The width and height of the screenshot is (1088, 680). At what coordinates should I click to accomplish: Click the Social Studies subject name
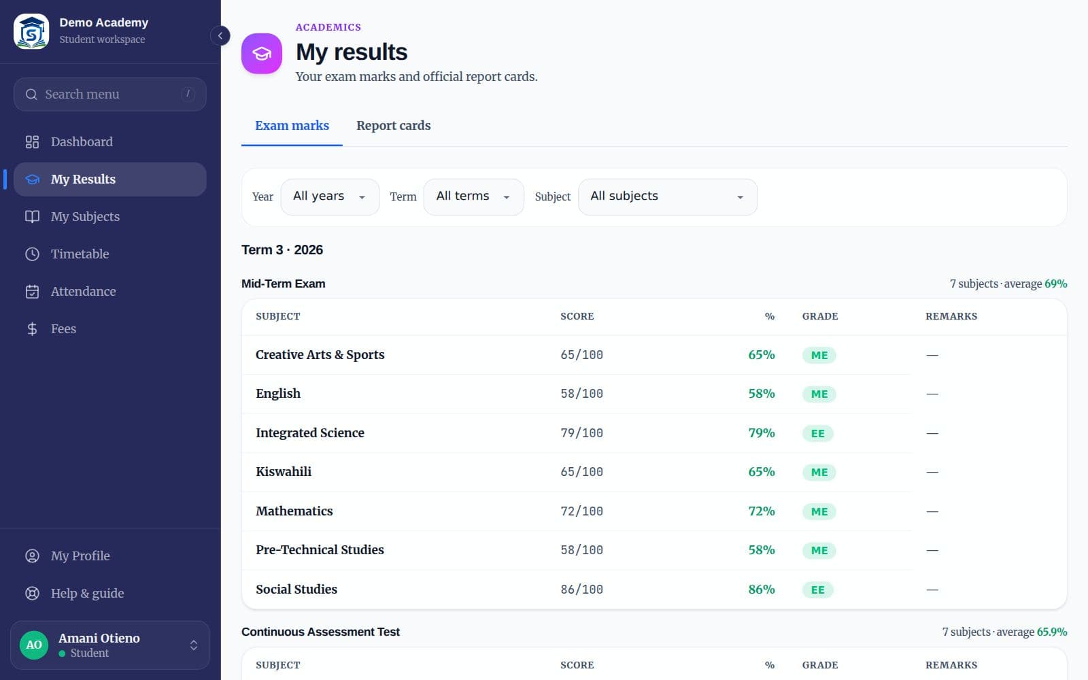point(296,589)
